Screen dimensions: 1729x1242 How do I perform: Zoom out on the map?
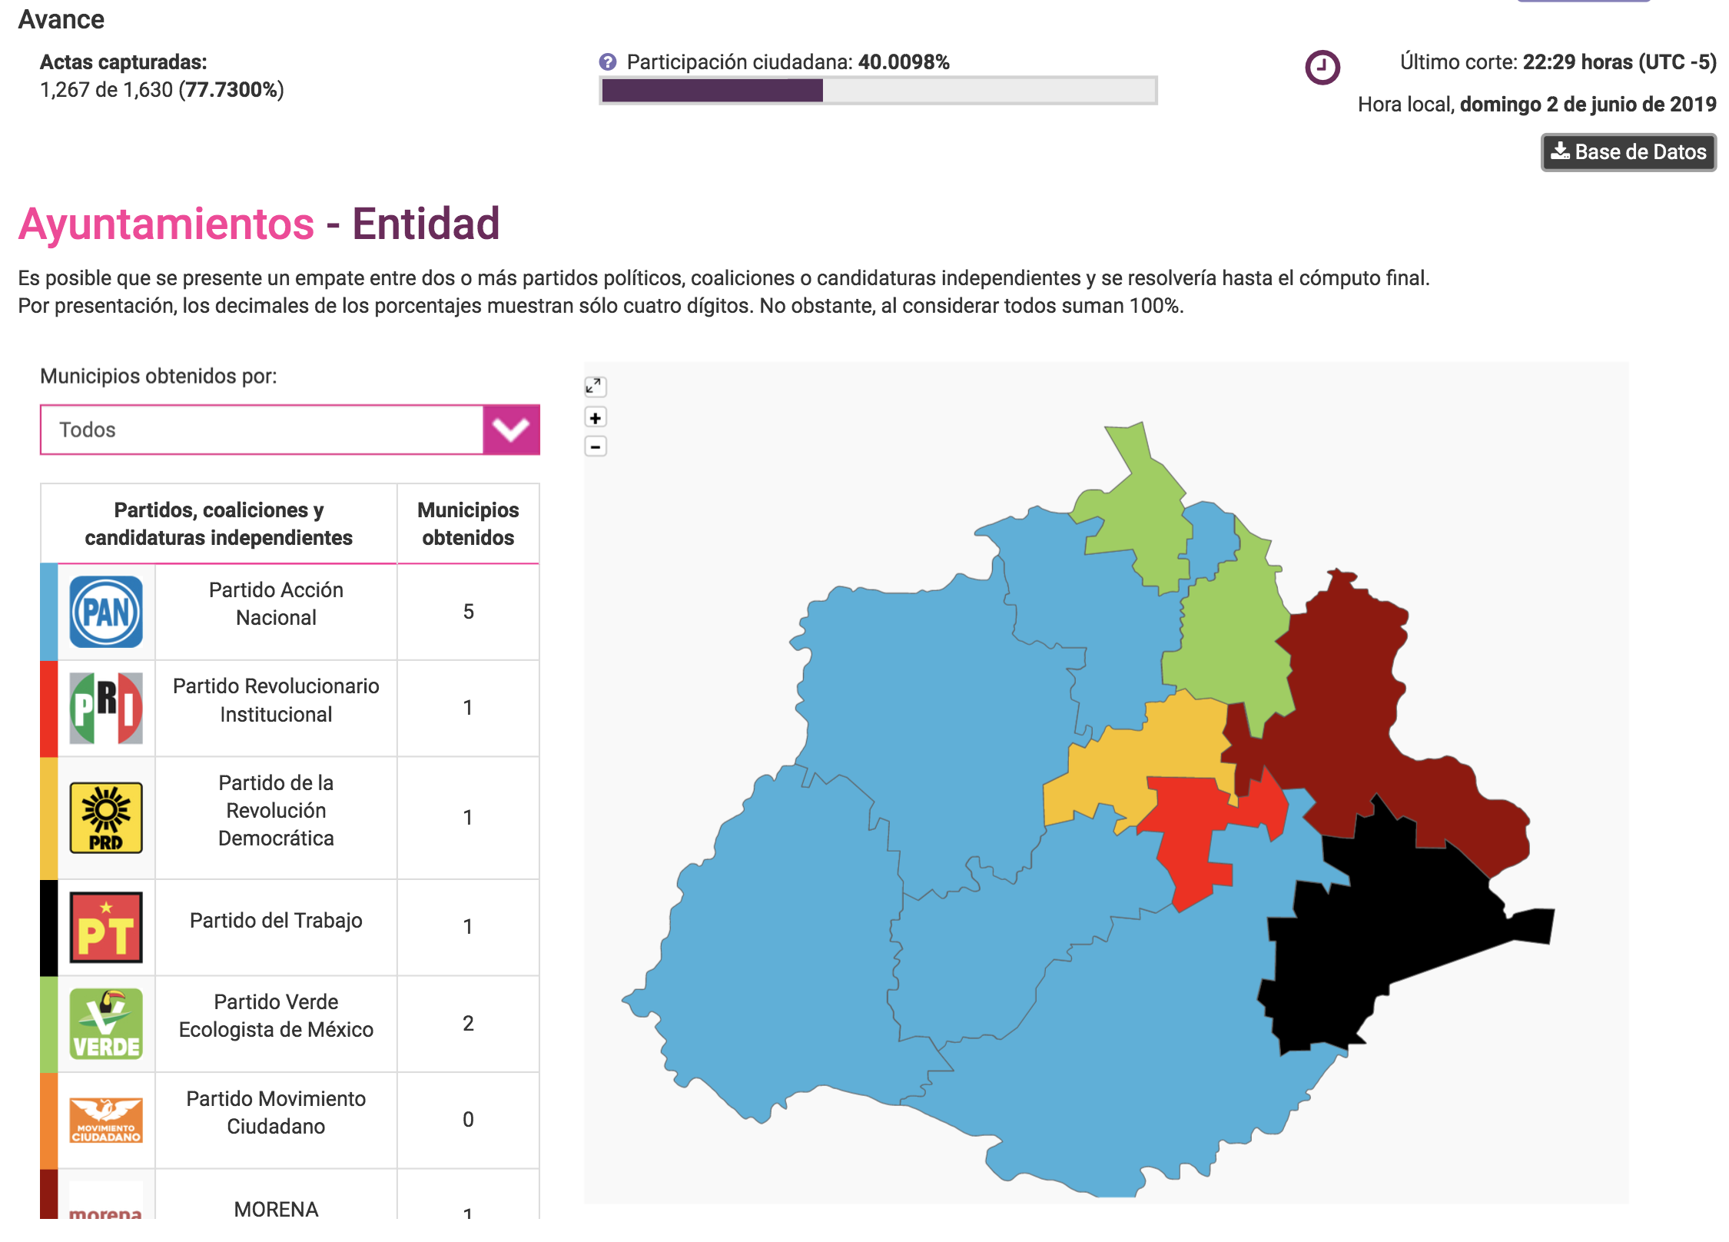point(596,447)
